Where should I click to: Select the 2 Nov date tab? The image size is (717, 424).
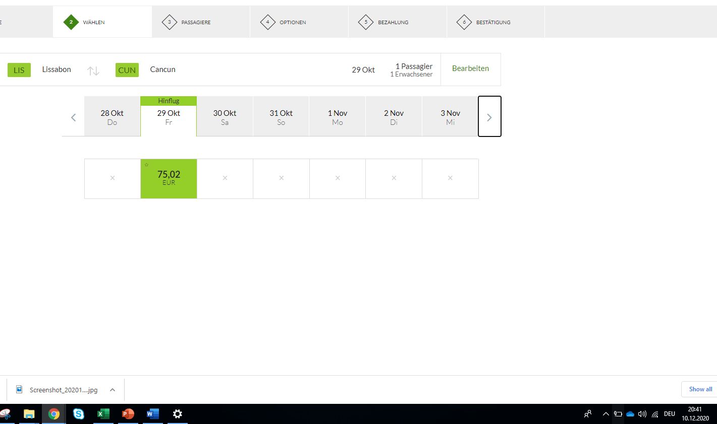[394, 116]
